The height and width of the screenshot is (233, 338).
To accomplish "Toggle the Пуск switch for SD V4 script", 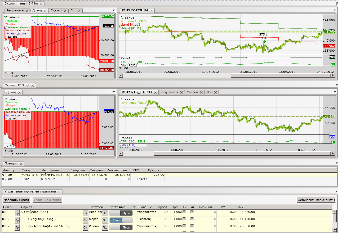I will (x=121, y=213).
